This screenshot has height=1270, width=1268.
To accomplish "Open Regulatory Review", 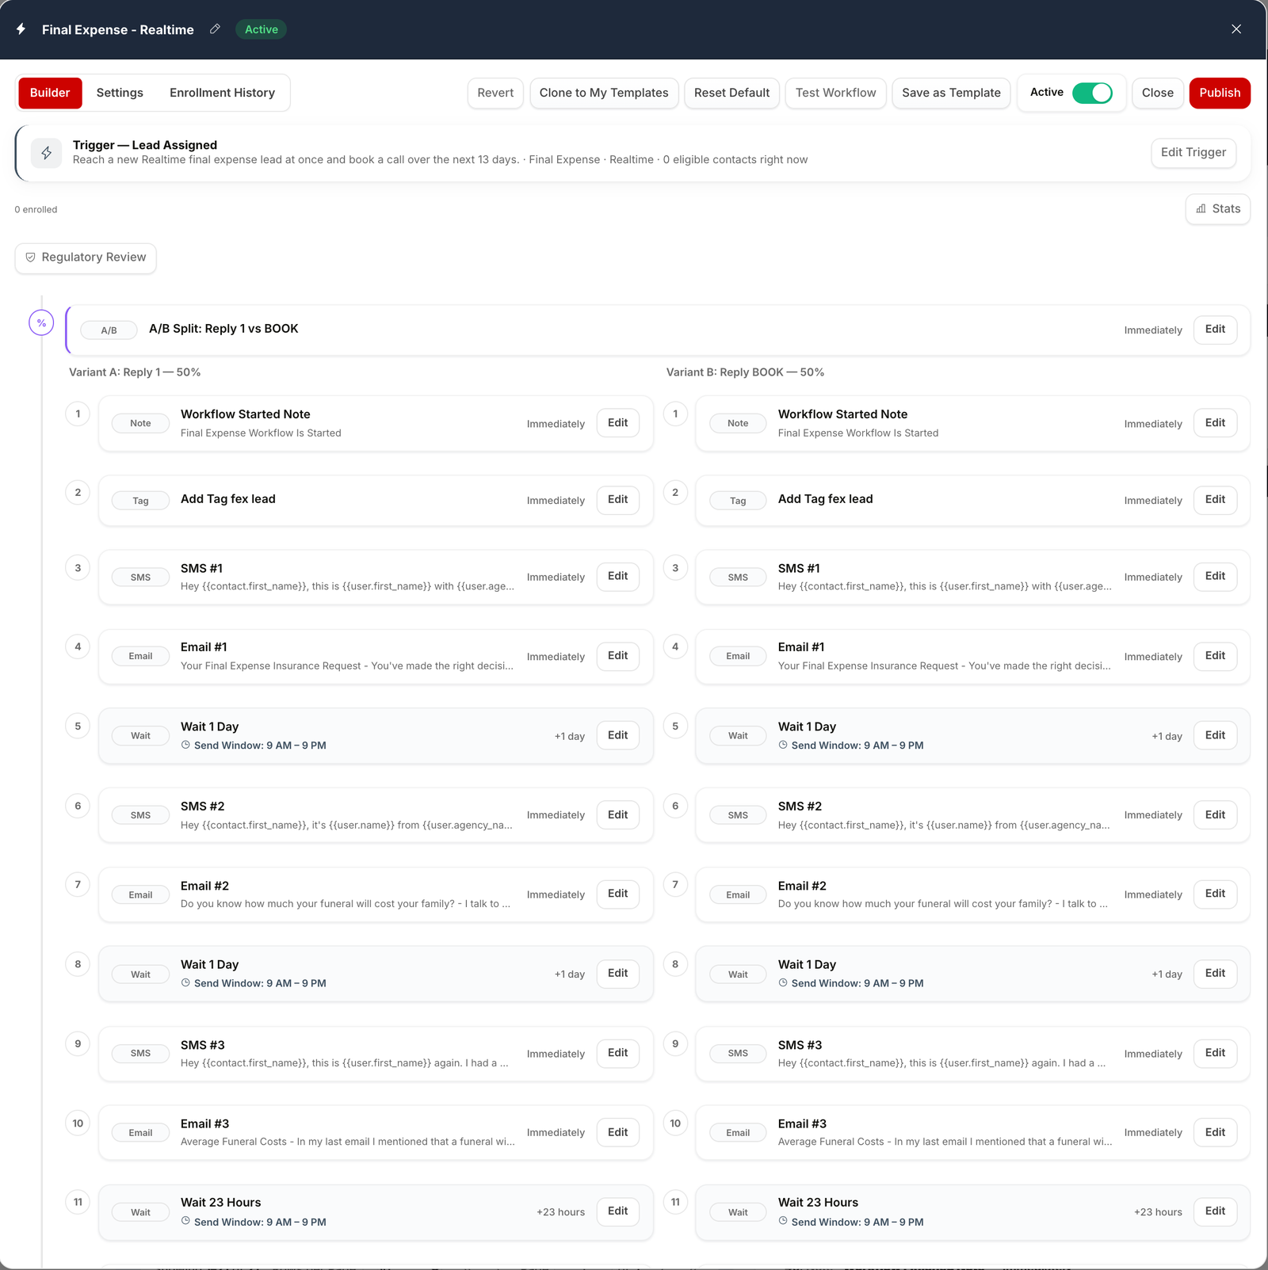I will pyautogui.click(x=86, y=257).
